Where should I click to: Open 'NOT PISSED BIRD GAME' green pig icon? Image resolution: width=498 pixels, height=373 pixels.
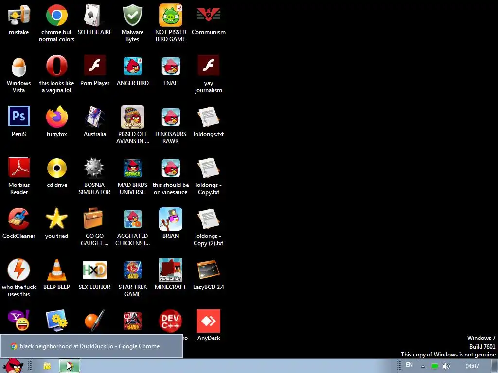(171, 15)
